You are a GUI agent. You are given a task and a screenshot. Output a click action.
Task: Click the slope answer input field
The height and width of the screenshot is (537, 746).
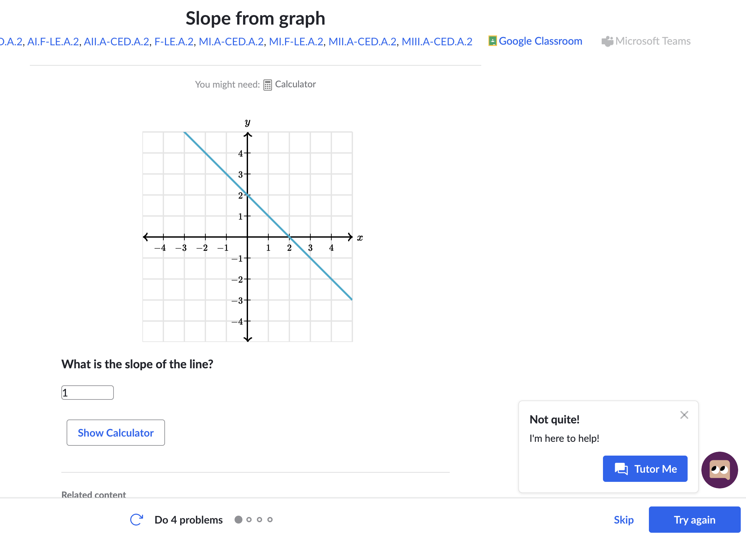coord(88,393)
